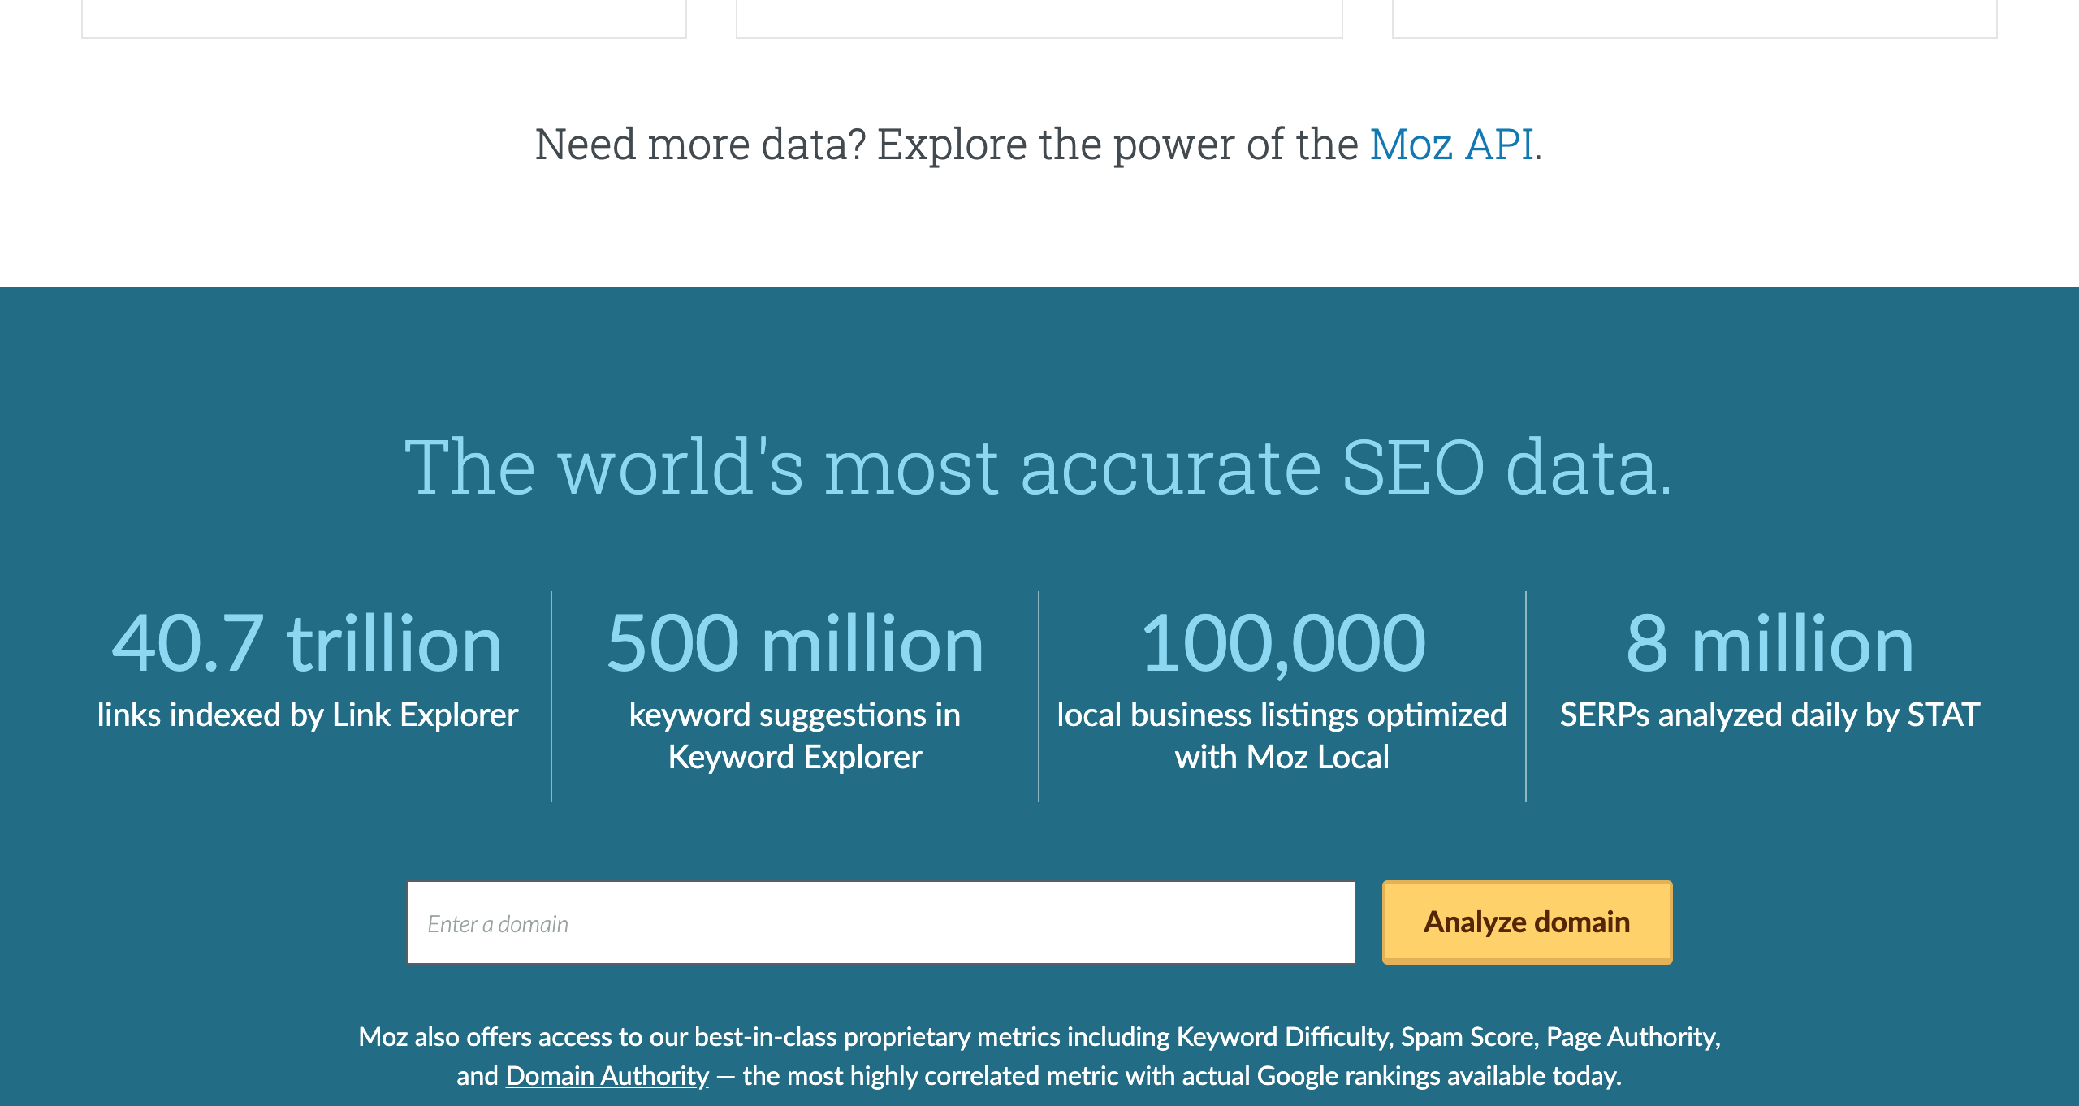Click the "links indexed by Link Explorer" text
The height and width of the screenshot is (1106, 2079).
coord(307,715)
